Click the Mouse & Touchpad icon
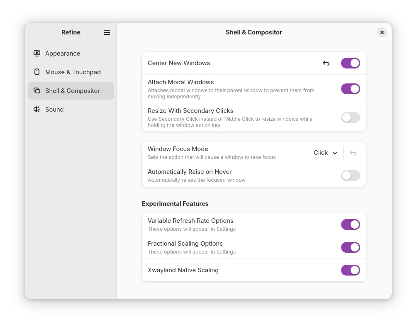Viewport: 417px width, 327px height. (37, 72)
